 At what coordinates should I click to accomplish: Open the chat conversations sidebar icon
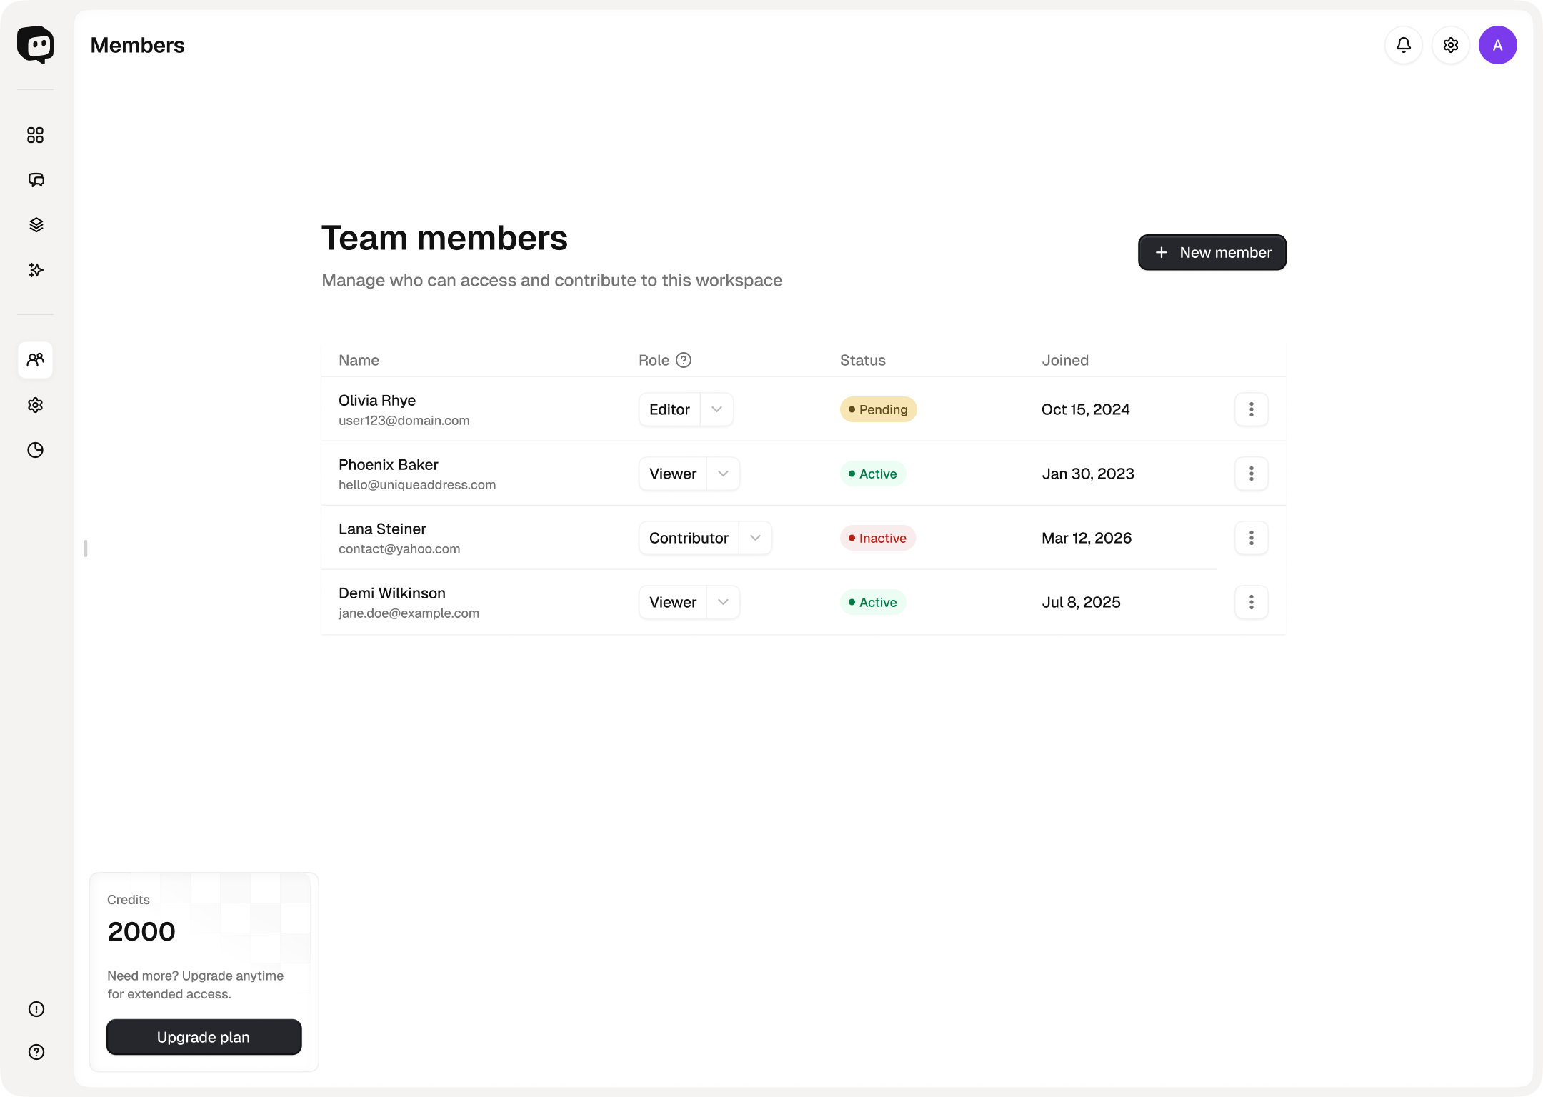[36, 180]
